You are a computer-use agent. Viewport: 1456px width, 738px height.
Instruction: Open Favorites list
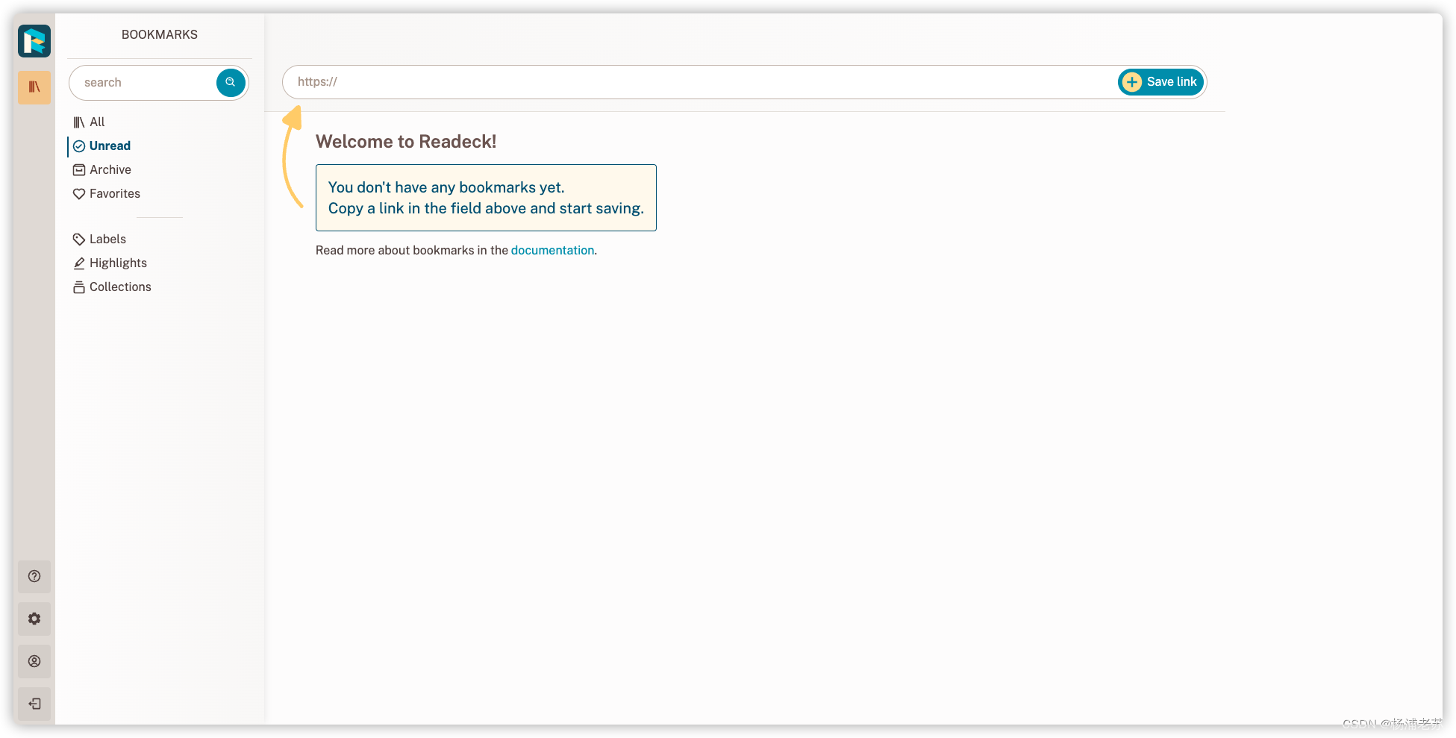tap(107, 193)
